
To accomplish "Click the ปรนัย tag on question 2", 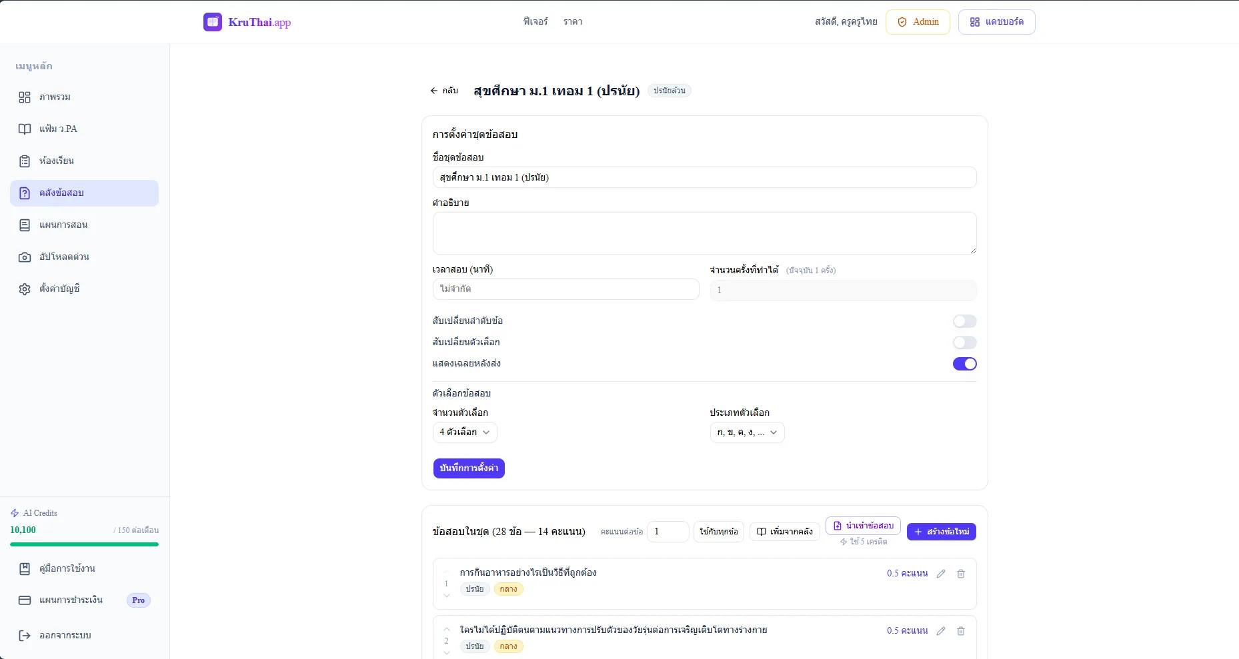I will click(475, 646).
